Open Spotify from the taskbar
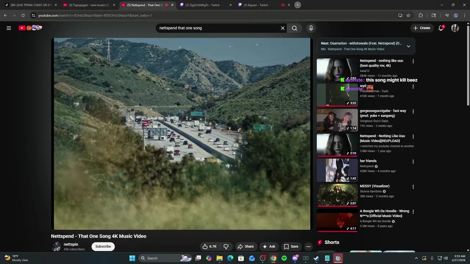 pyautogui.click(x=284, y=258)
